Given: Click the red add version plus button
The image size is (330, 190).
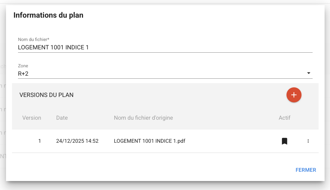Looking at the screenshot, I should coord(294,95).
